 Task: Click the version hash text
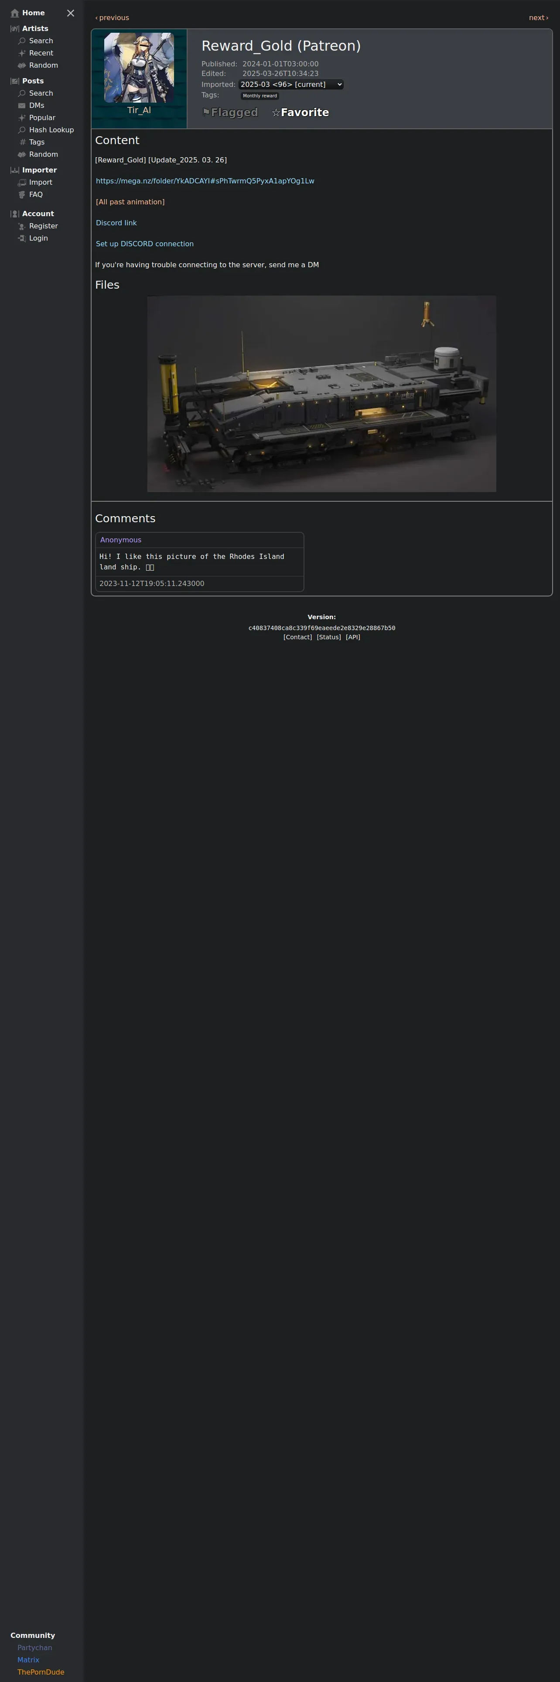pyautogui.click(x=321, y=628)
